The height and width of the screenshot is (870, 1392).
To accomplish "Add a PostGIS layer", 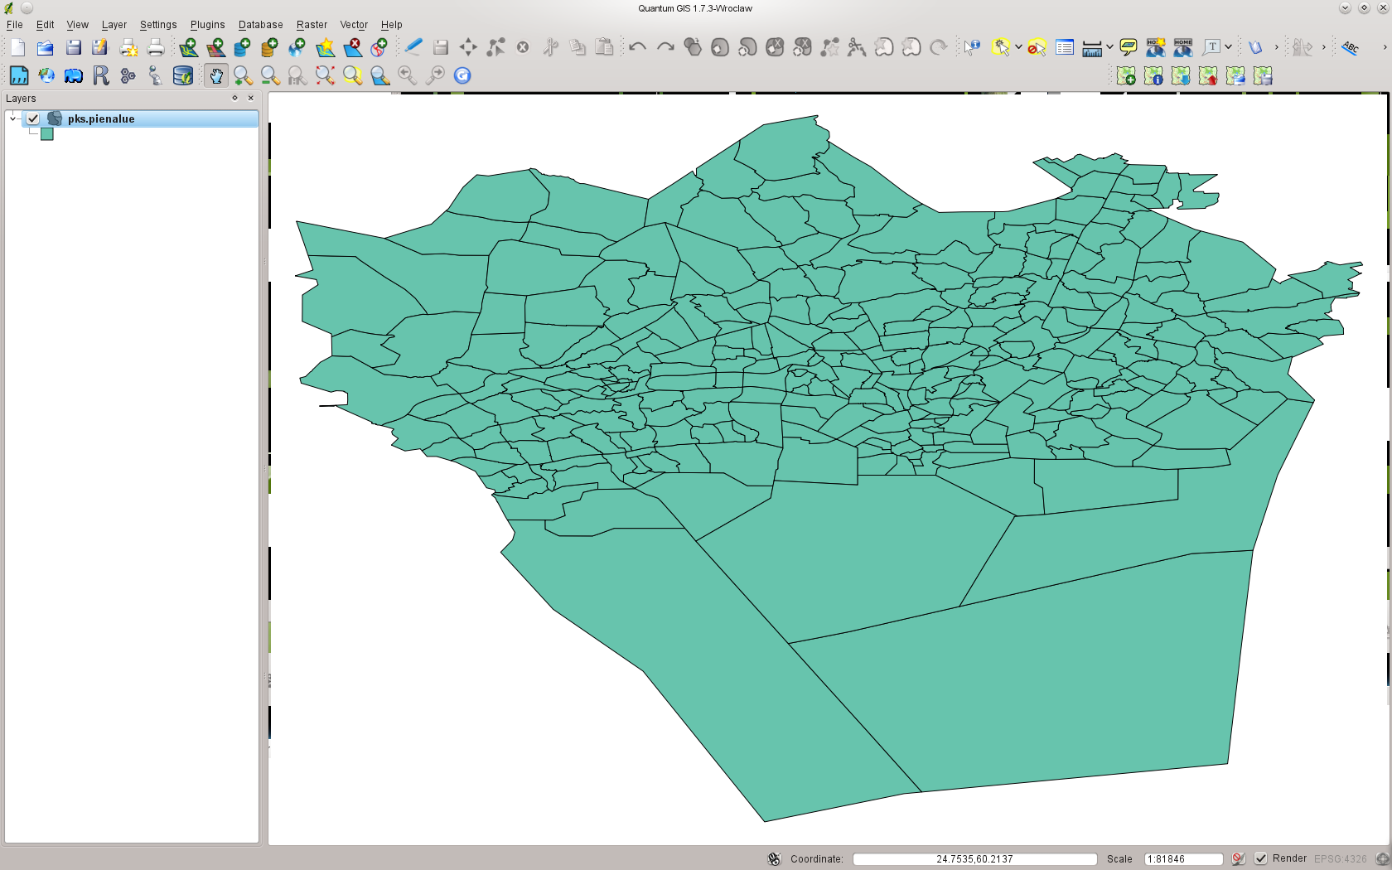I will [x=242, y=47].
